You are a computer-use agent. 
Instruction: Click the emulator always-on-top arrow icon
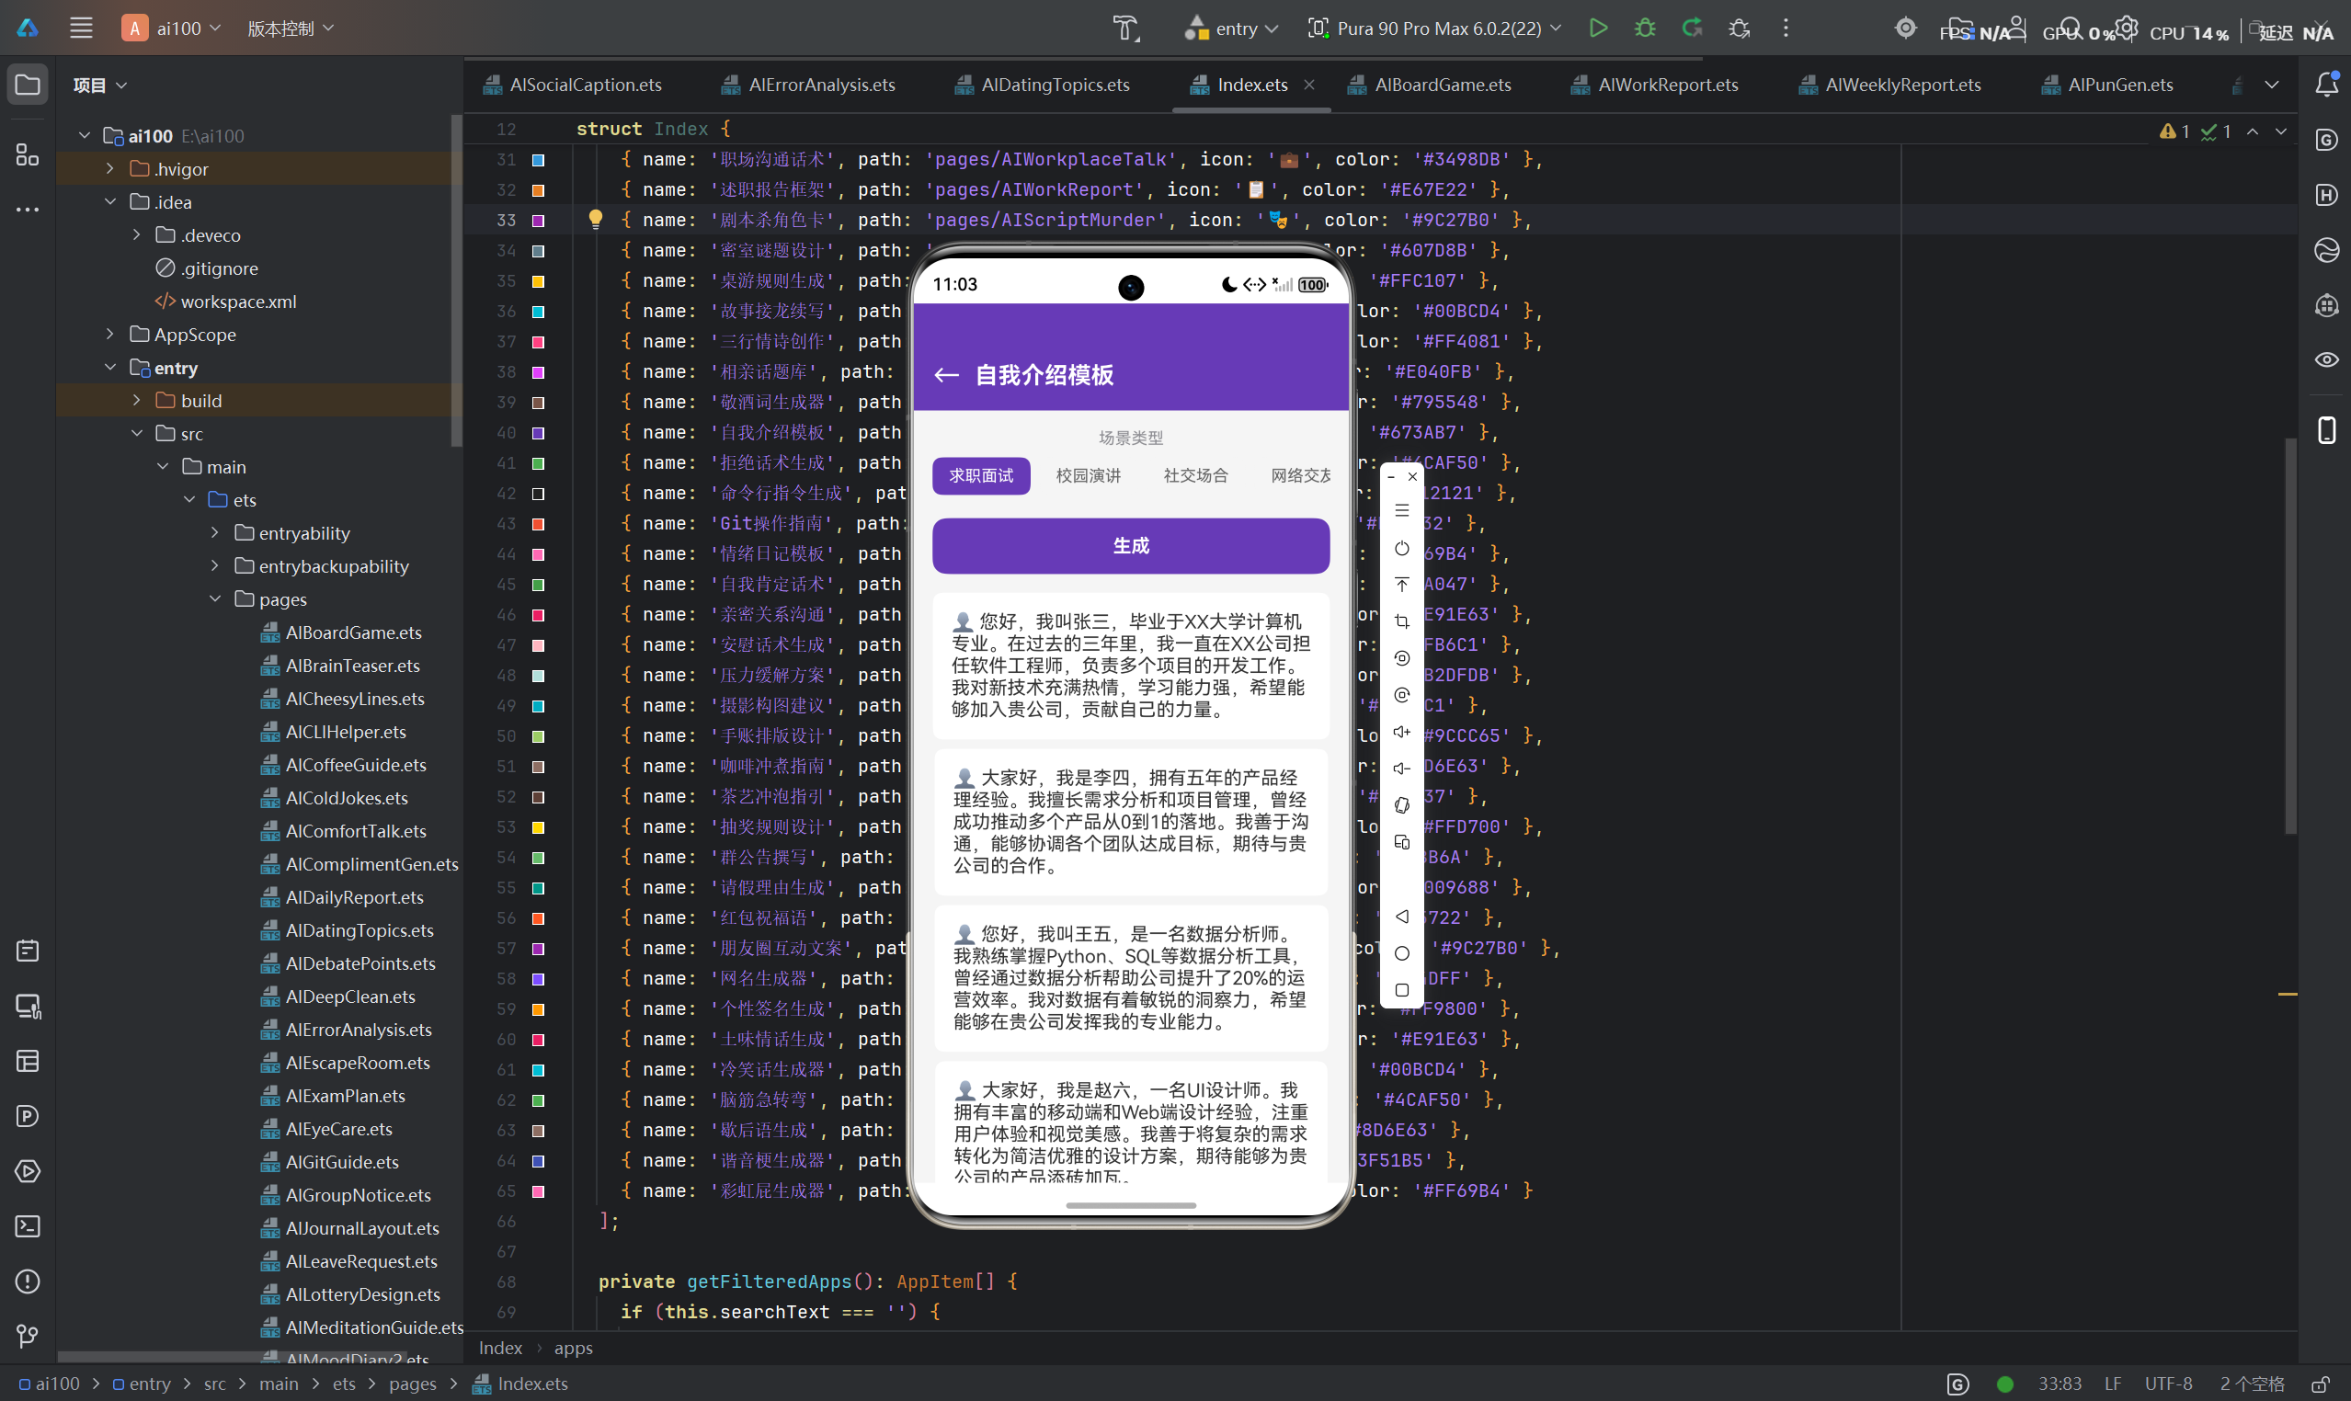pyautogui.click(x=1401, y=585)
